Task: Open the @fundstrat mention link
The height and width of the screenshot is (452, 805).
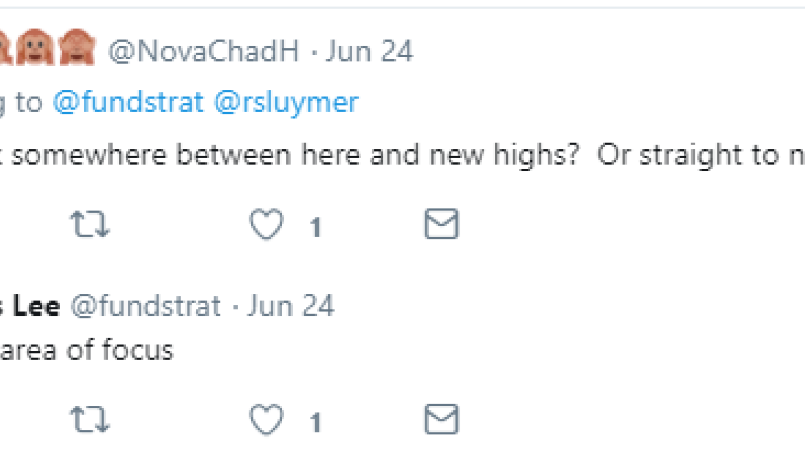Action: tap(128, 102)
